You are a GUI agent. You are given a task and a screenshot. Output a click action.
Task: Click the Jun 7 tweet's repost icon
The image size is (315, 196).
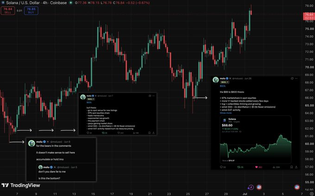(103, 133)
